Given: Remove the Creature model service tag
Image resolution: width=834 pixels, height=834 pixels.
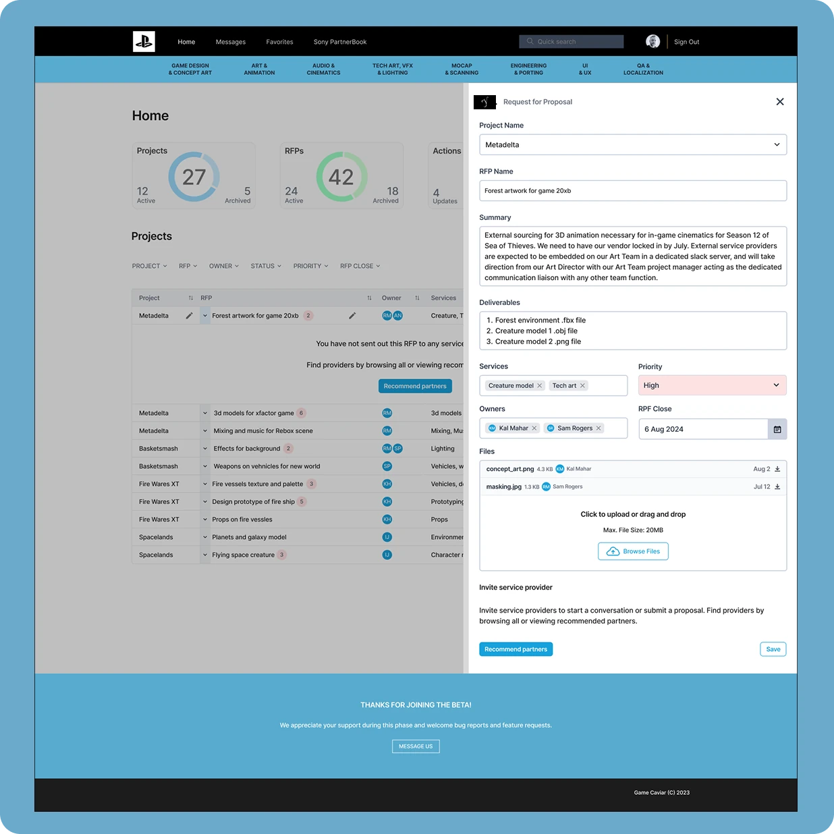Looking at the screenshot, I should click(540, 386).
